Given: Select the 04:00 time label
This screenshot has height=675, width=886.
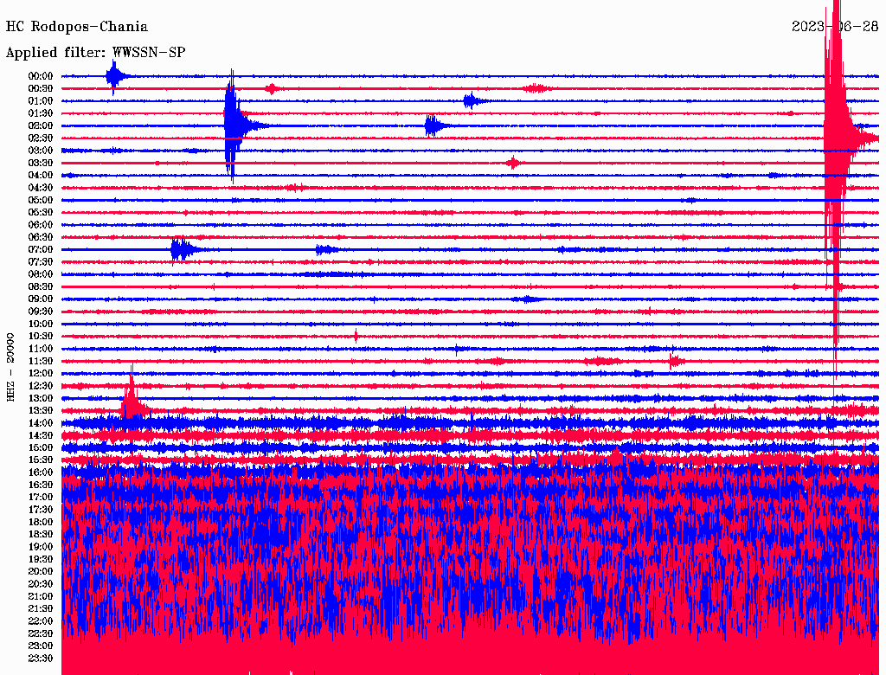Looking at the screenshot, I should (x=41, y=176).
